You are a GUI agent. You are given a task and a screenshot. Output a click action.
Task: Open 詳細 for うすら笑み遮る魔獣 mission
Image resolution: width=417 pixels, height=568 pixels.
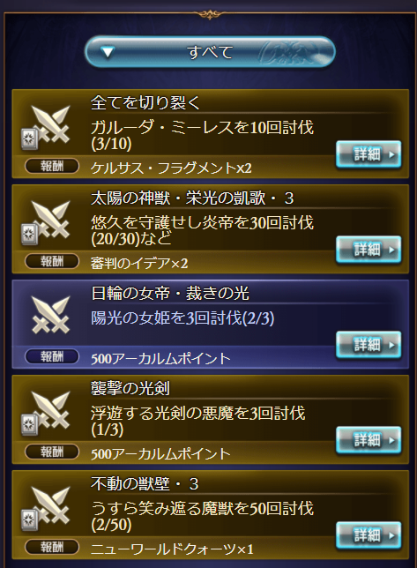pos(369,535)
